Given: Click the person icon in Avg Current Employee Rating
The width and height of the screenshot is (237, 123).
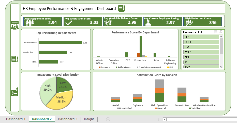Looking at the screenshot, I should (x=148, y=23).
